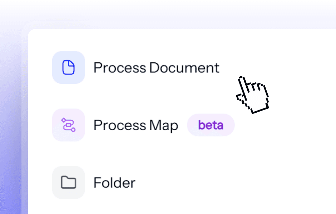Click the "Process Document" text label
The width and height of the screenshot is (336, 214).
coord(157,68)
